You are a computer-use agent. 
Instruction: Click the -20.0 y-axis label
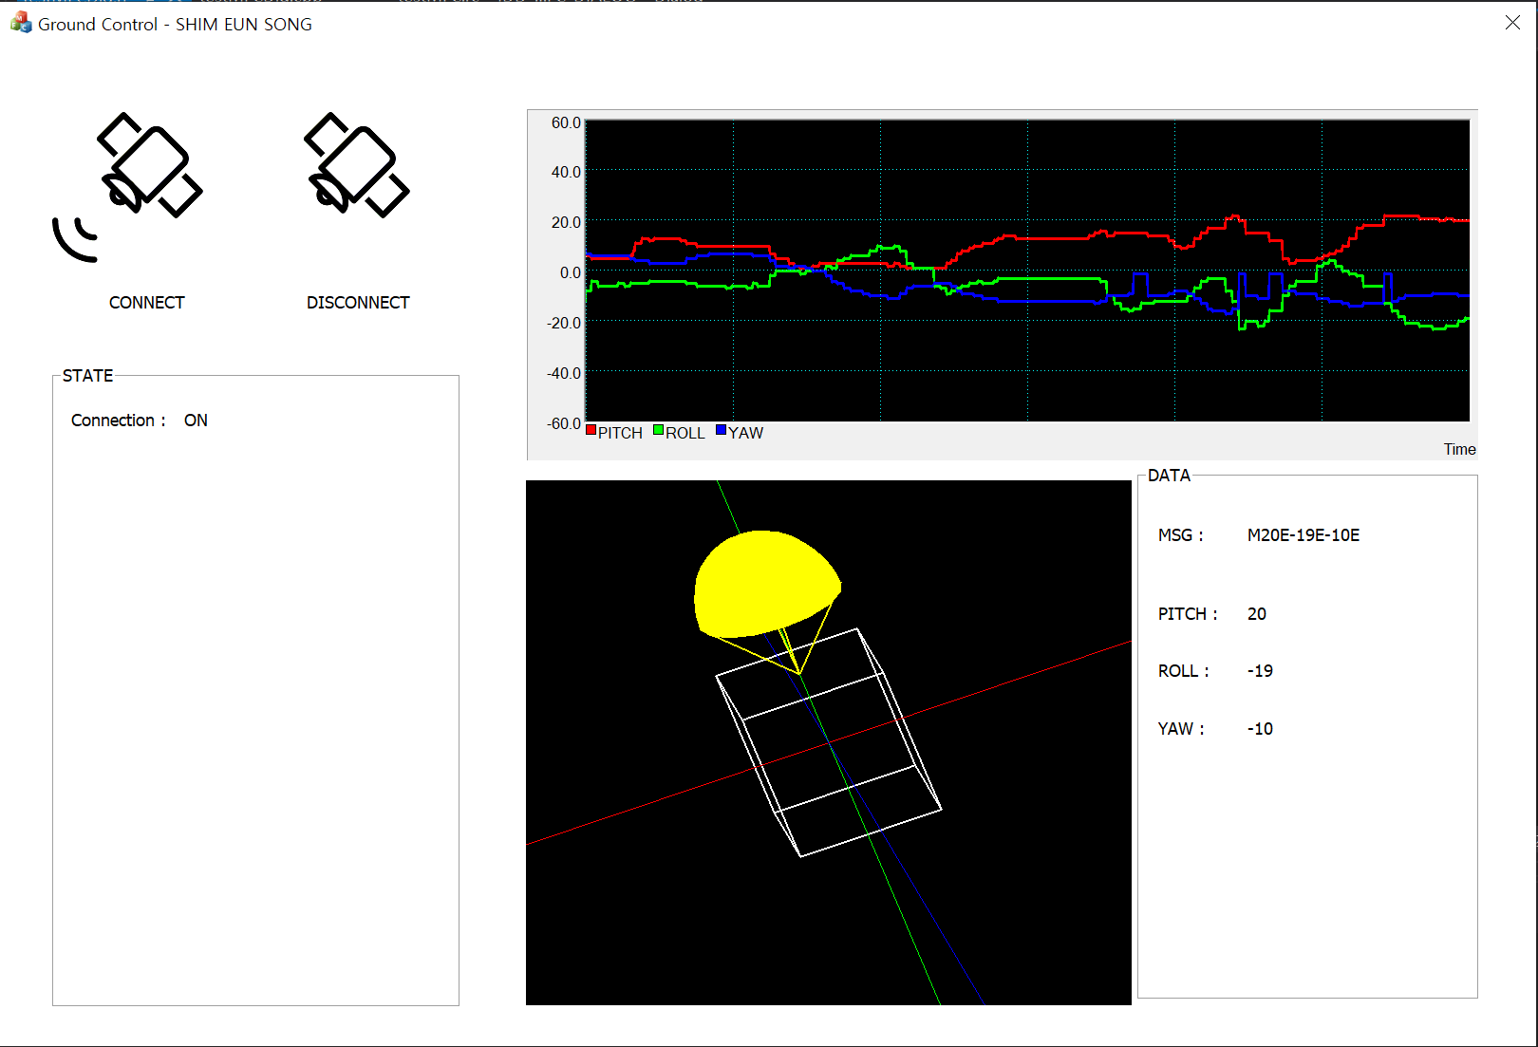(564, 323)
